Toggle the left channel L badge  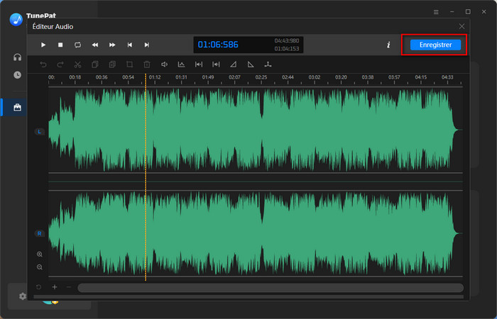39,132
